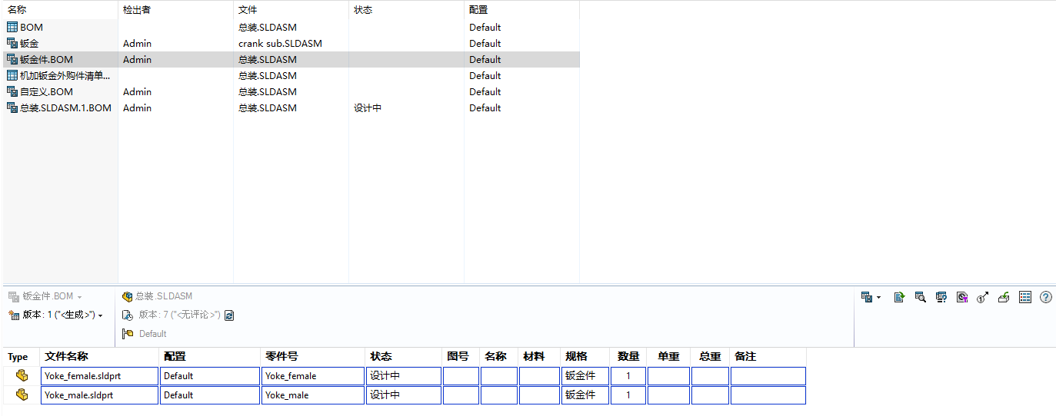
Task: Click the Yoke_female.sldprt file name cell
Action: tap(99, 376)
